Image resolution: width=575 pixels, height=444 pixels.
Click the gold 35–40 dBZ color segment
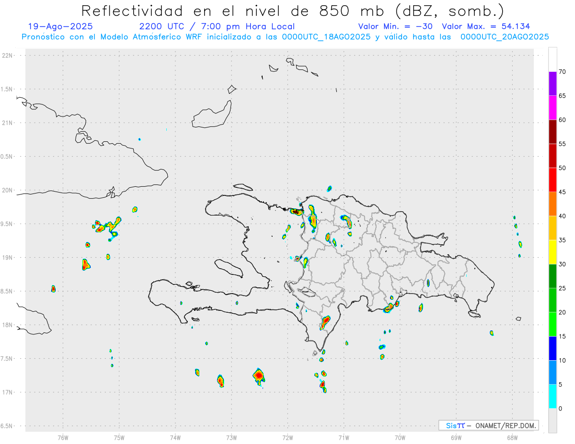[552, 228]
